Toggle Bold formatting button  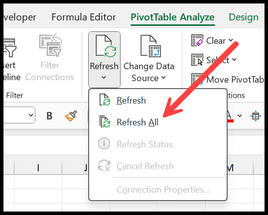[49, 116]
